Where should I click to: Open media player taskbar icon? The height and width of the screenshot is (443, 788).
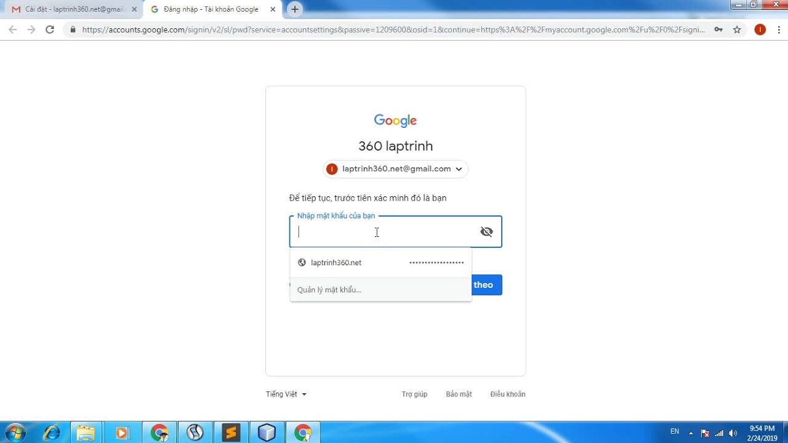tap(122, 433)
